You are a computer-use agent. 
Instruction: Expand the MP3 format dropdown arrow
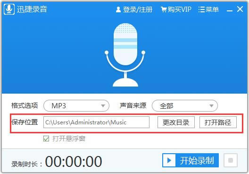103,106
